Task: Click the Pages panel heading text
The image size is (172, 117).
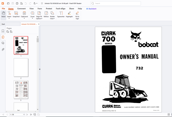Action: (9, 28)
